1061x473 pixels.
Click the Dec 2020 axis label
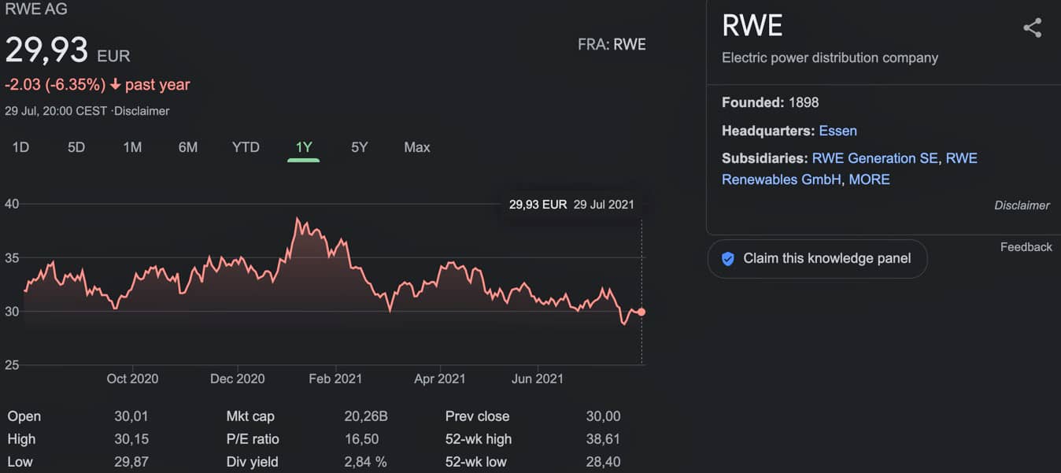[x=238, y=379]
